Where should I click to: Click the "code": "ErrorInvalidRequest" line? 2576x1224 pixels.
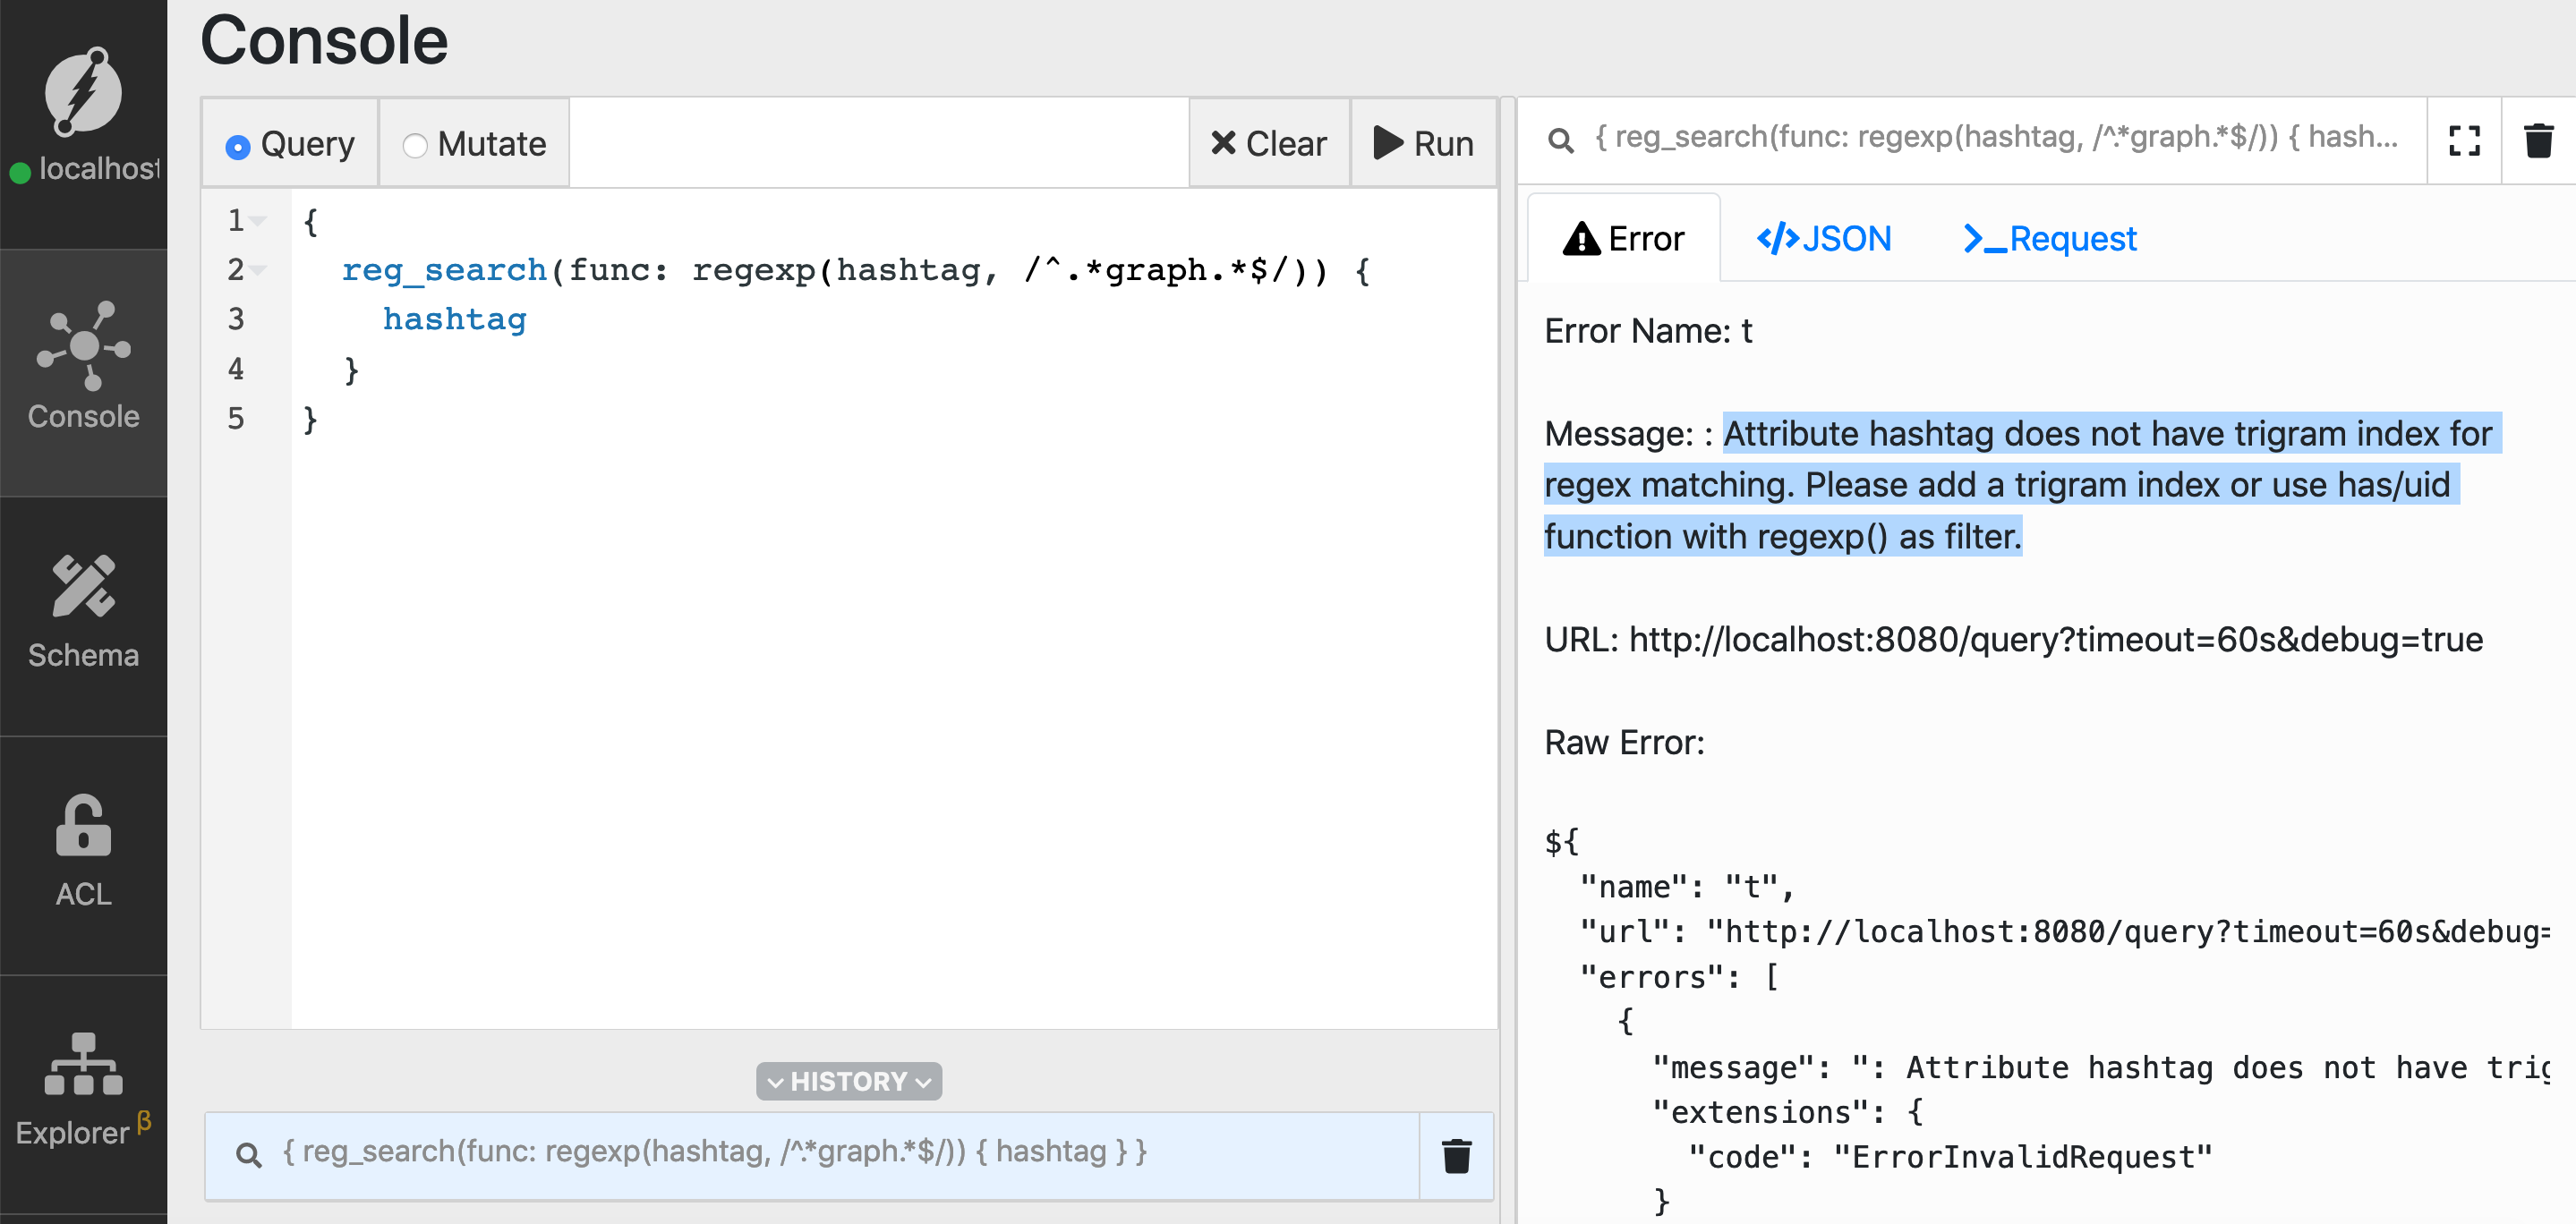(1950, 1157)
